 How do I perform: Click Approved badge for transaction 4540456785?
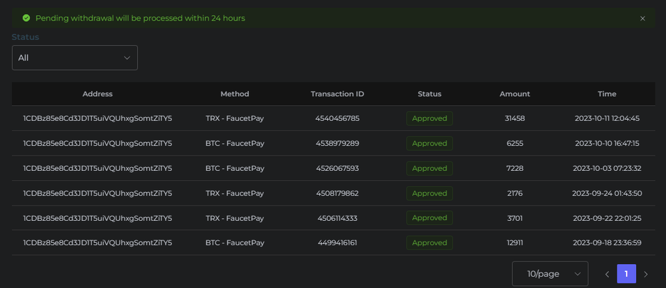click(430, 118)
